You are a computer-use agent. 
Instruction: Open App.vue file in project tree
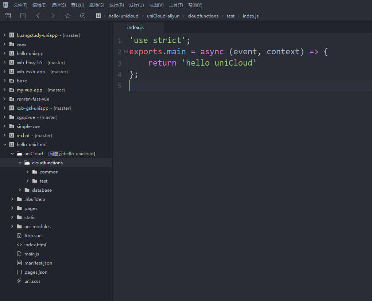[x=33, y=236]
